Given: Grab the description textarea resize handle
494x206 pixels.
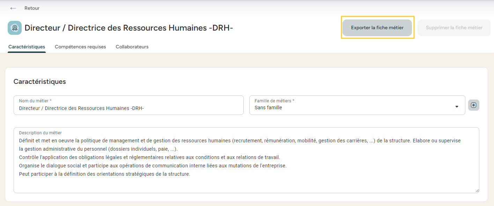Looking at the screenshot, I should 477,191.
